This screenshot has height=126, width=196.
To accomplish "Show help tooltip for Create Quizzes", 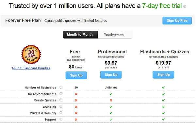I will [x=61, y=100].
